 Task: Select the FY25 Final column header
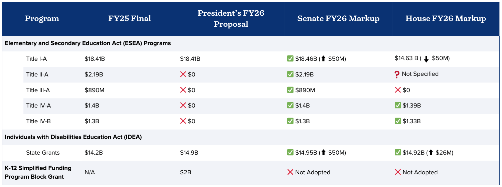point(130,19)
